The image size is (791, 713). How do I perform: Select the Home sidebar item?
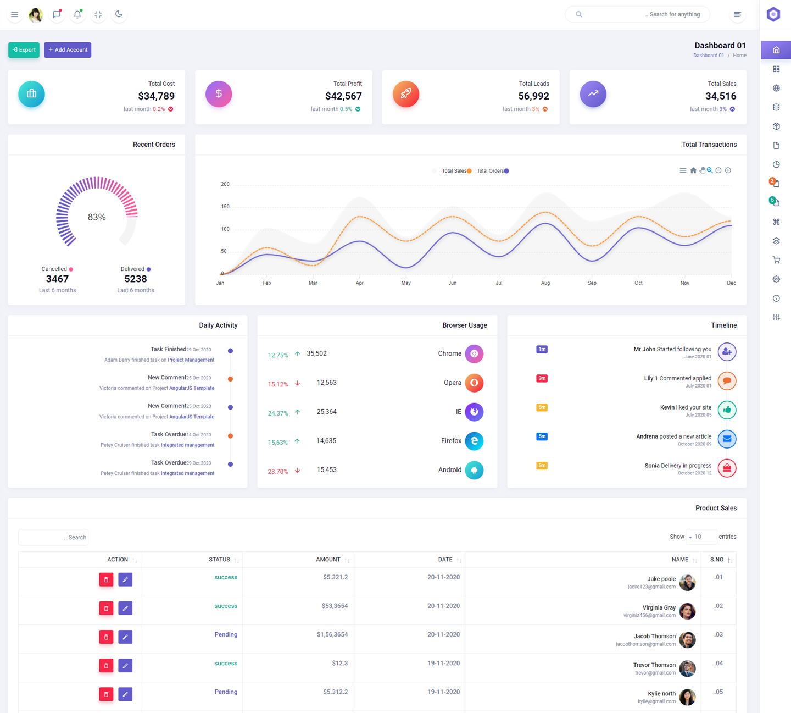point(776,50)
